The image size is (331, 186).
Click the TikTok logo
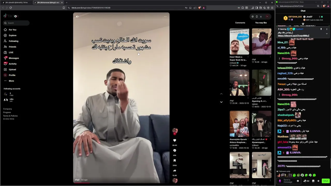click(x=11, y=16)
